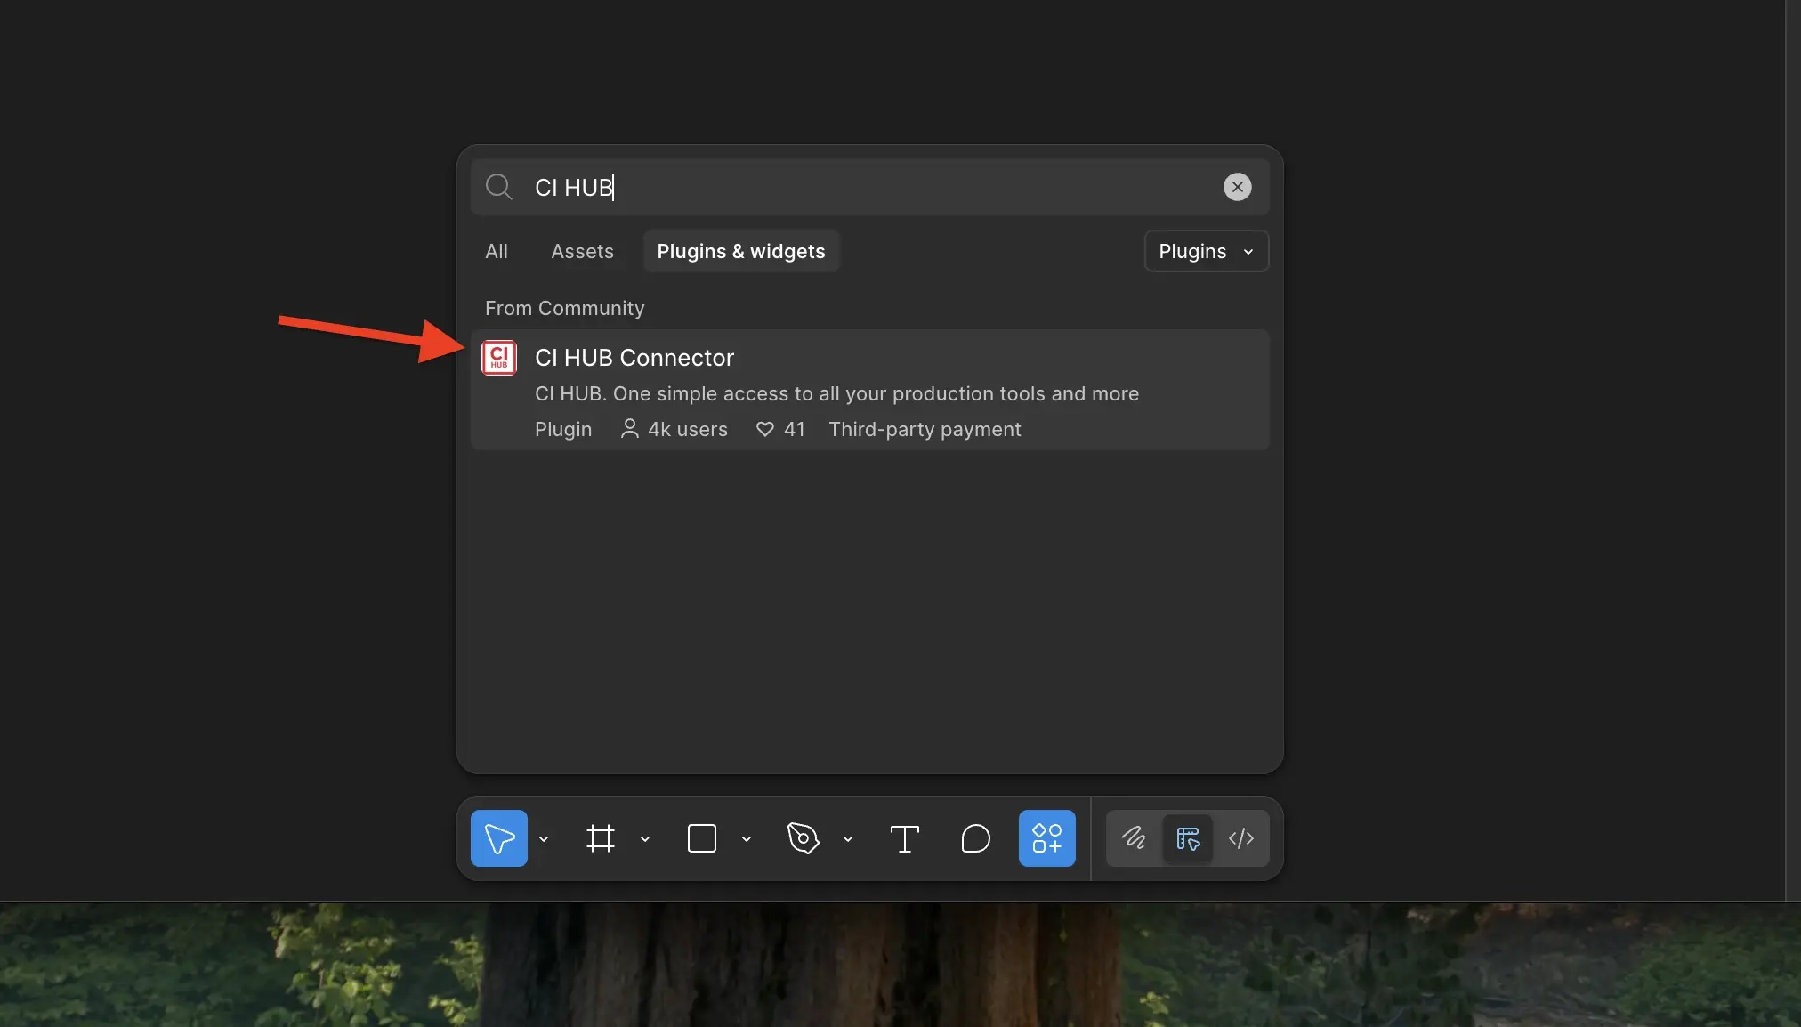Select the Move tool in toolbar
Viewport: 1801px width, 1027px height.
[498, 838]
